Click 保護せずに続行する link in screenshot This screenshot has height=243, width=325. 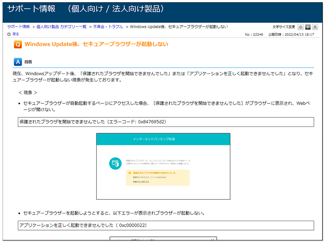141,182
